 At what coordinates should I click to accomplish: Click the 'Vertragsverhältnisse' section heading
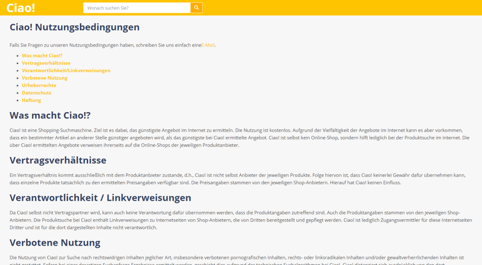[58, 160]
